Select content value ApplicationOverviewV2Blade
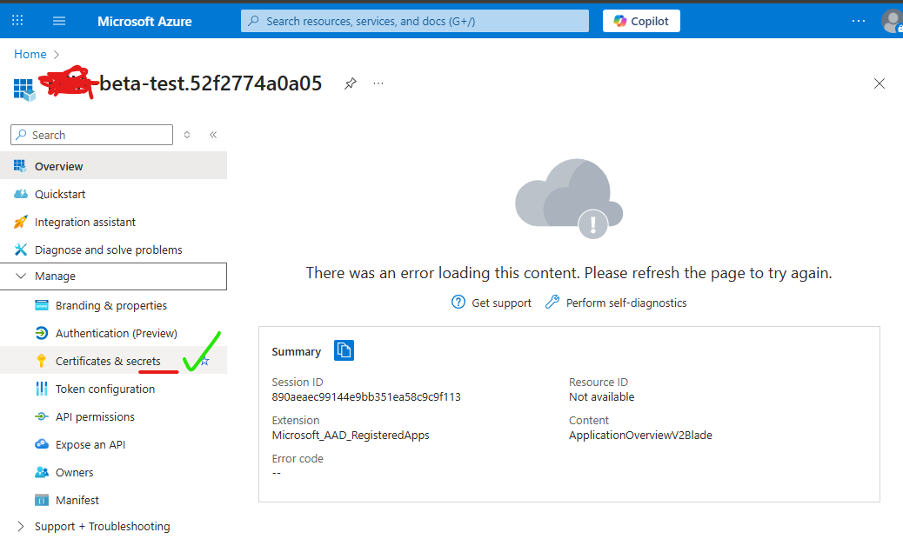The height and width of the screenshot is (559, 903). tap(640, 436)
